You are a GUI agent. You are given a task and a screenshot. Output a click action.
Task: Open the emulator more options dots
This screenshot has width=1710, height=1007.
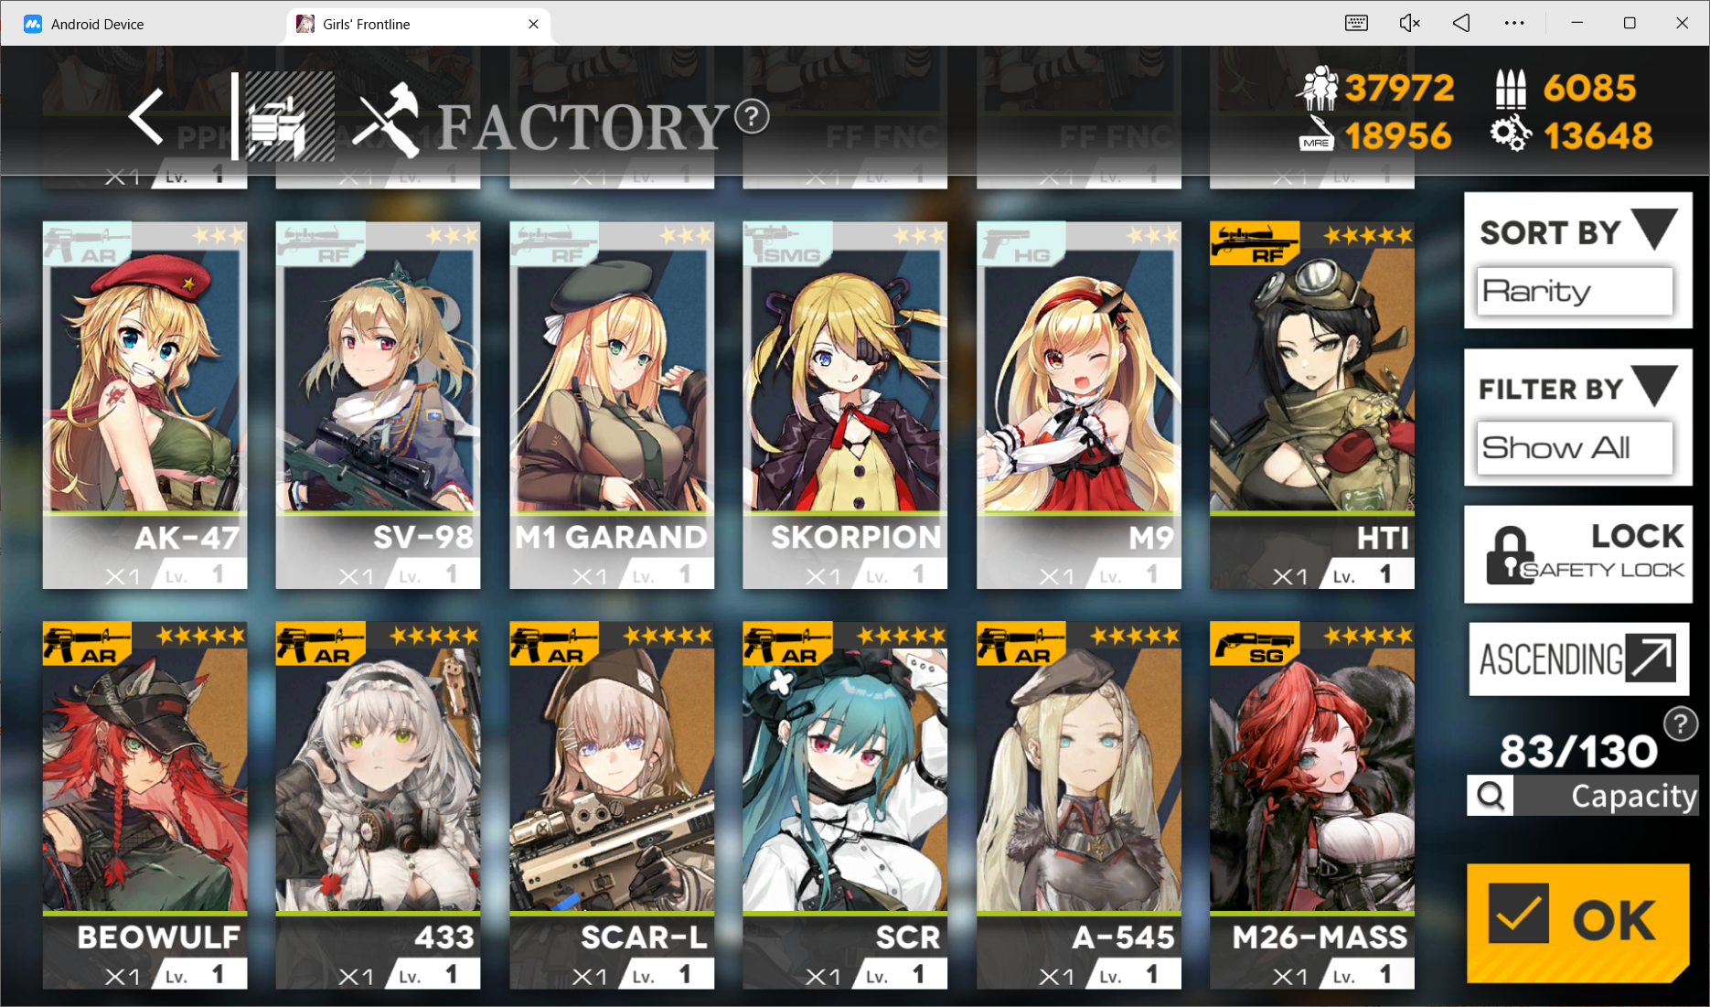click(1514, 23)
